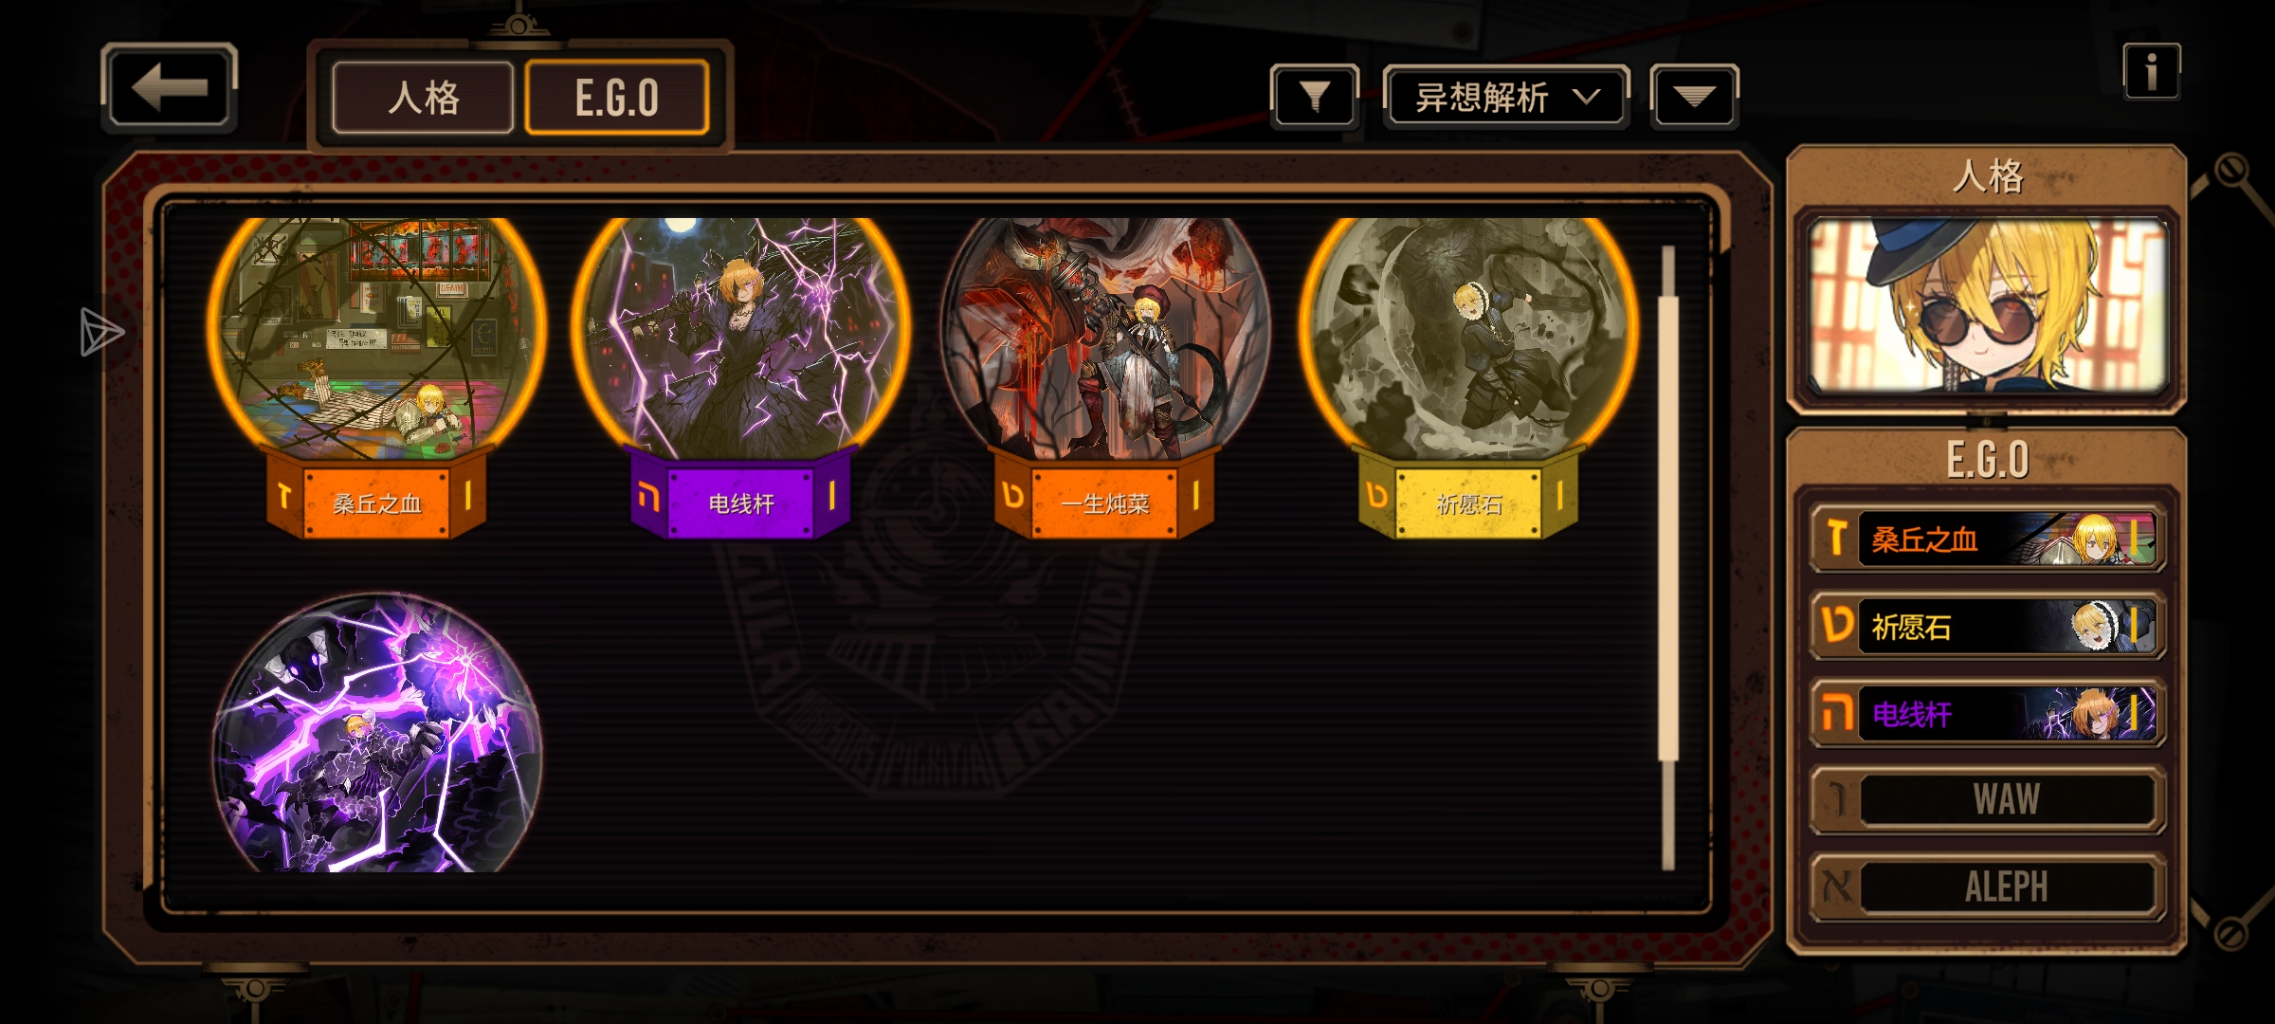This screenshot has height=1024, width=2275.
Task: Click the identity portrait with sunglasses
Action: click(x=1988, y=305)
